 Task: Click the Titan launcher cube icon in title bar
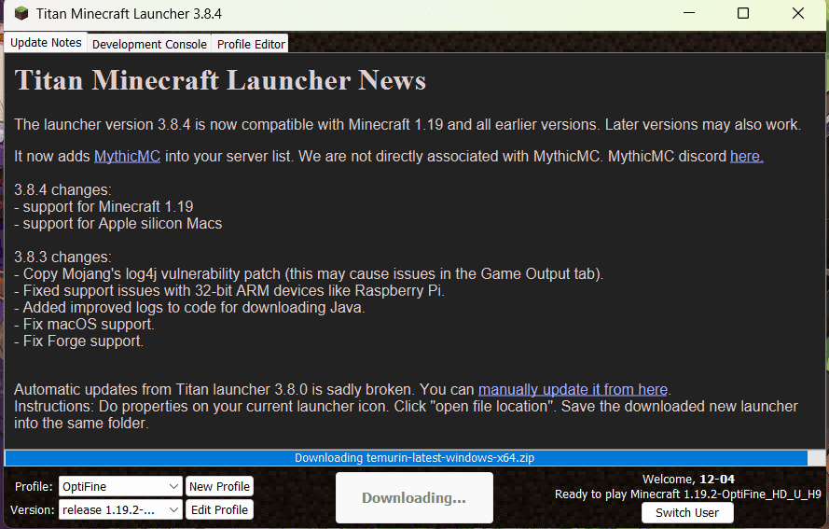[21, 13]
